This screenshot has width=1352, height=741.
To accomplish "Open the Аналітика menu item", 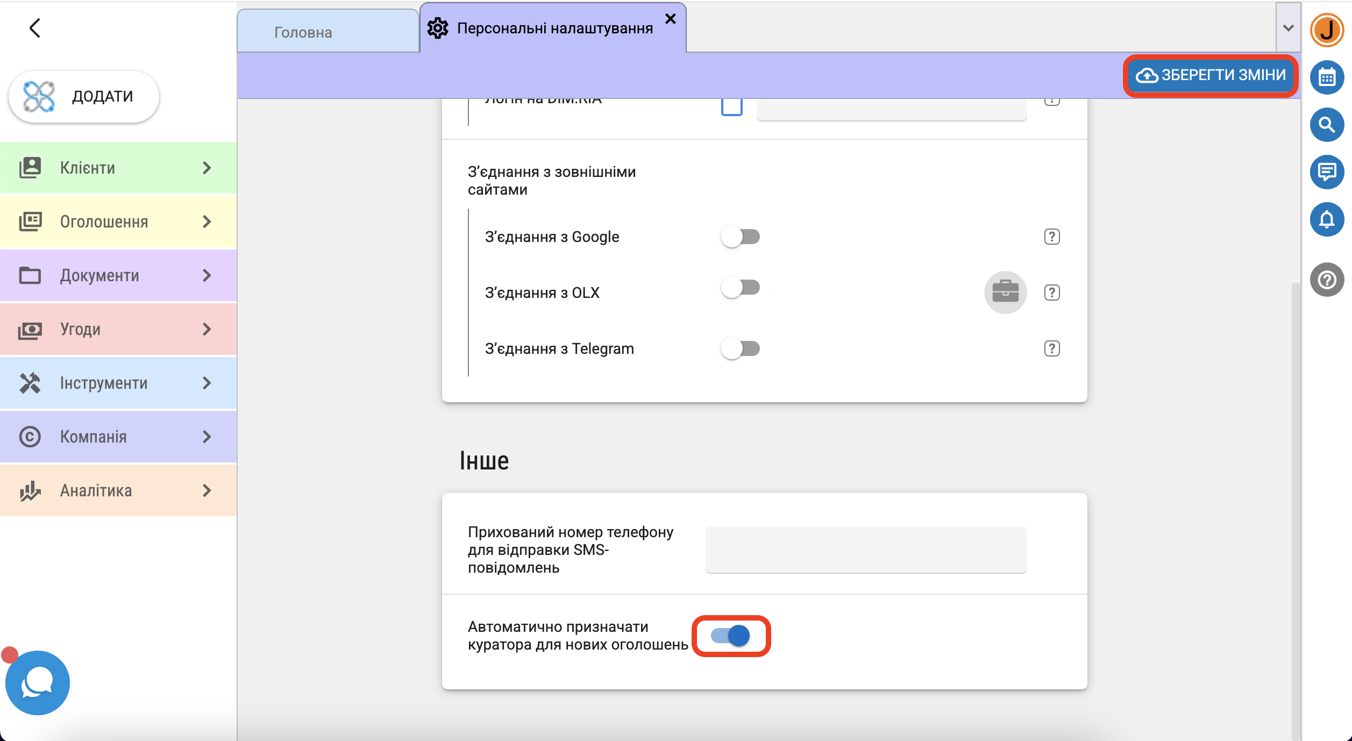I will [118, 490].
